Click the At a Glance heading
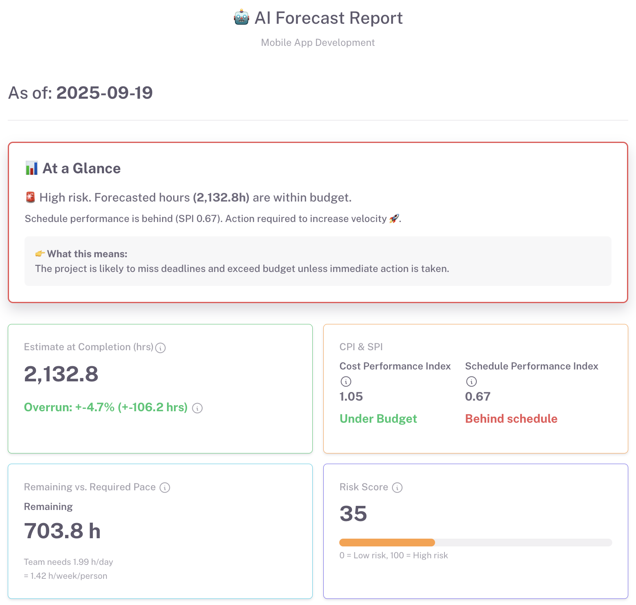The height and width of the screenshot is (605, 636). [x=81, y=168]
